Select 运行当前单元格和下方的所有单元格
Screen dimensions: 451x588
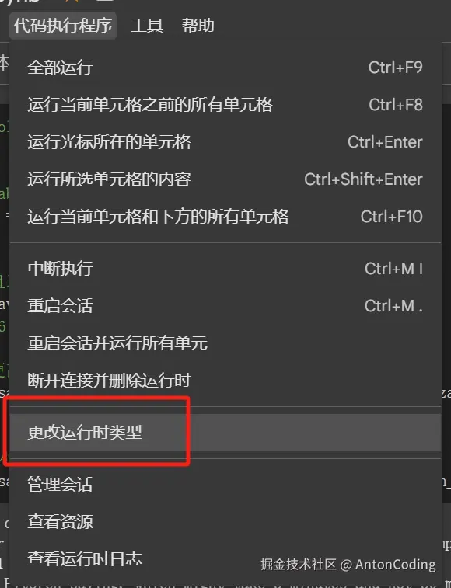tap(226, 217)
